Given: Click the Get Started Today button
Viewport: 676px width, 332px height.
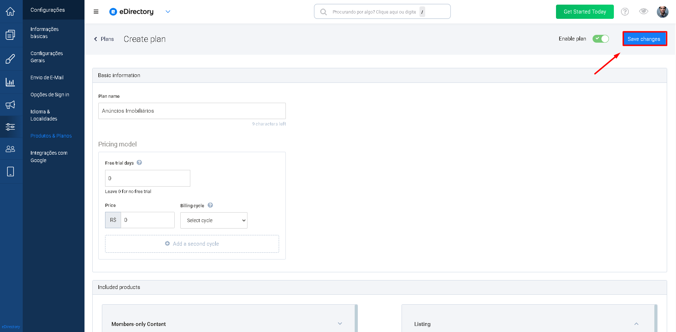Looking at the screenshot, I should point(585,12).
